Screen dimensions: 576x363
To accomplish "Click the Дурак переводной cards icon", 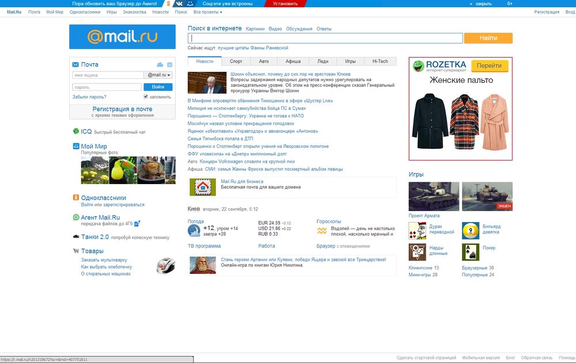I will (417, 231).
